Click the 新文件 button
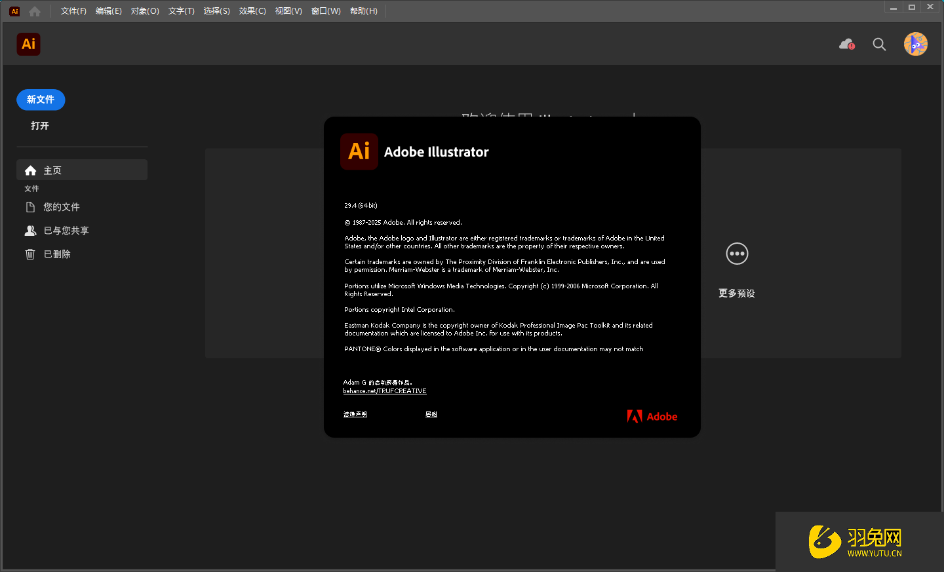944x572 pixels. [x=41, y=100]
